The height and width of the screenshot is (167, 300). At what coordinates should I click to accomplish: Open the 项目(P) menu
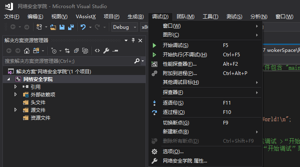tap(111, 17)
